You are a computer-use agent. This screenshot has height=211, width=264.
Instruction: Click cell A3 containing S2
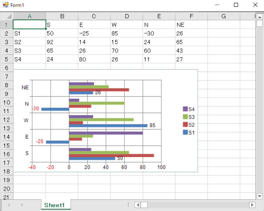(x=30, y=42)
